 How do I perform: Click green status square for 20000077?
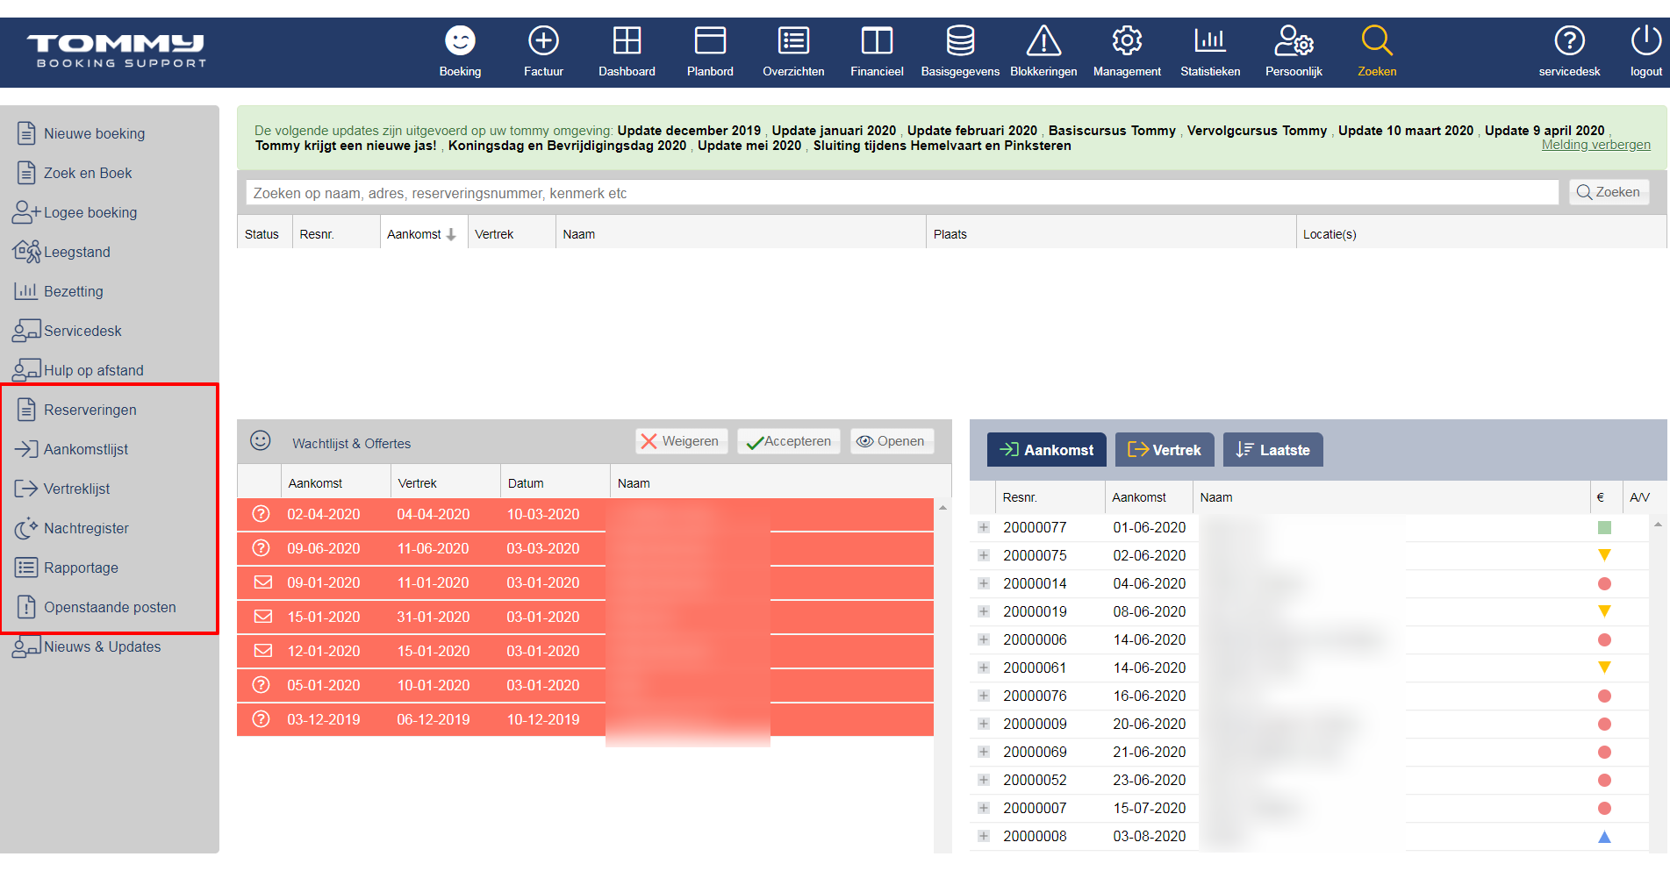click(x=1604, y=527)
